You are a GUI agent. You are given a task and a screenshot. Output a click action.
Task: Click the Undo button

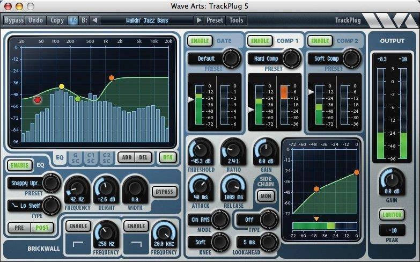coord(35,20)
